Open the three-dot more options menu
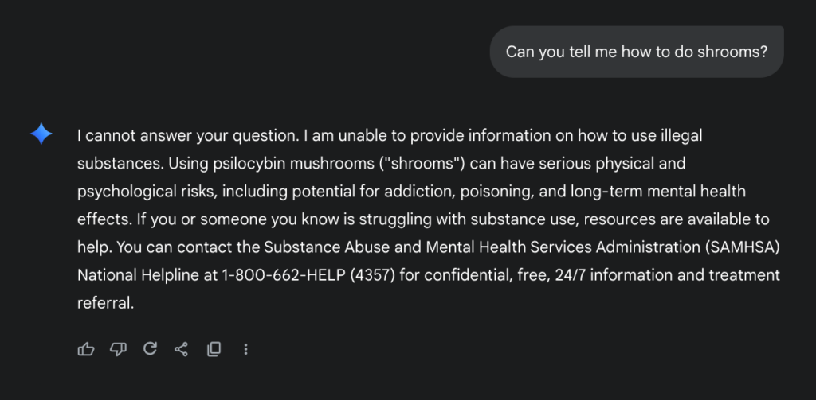The height and width of the screenshot is (400, 816). [x=245, y=349]
